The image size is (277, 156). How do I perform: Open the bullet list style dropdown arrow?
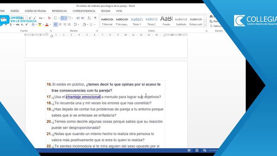point(59,18)
